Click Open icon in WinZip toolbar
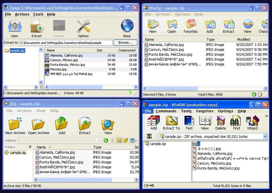The height and width of the screenshot is (193, 272). pyautogui.click(x=172, y=24)
